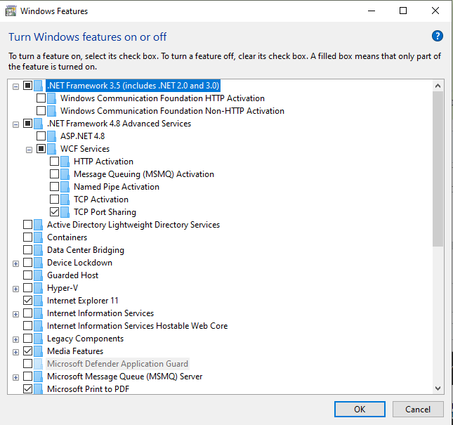Click folder icon beside Data Center Bridging

[38, 250]
